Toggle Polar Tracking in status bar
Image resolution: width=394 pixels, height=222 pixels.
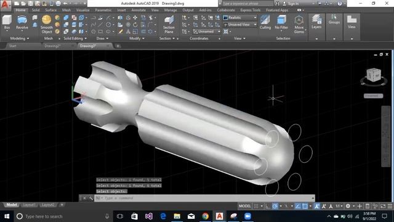tap(275, 206)
